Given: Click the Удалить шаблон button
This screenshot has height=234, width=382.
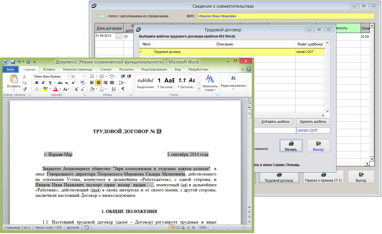Looking at the screenshot, I should 313,122.
